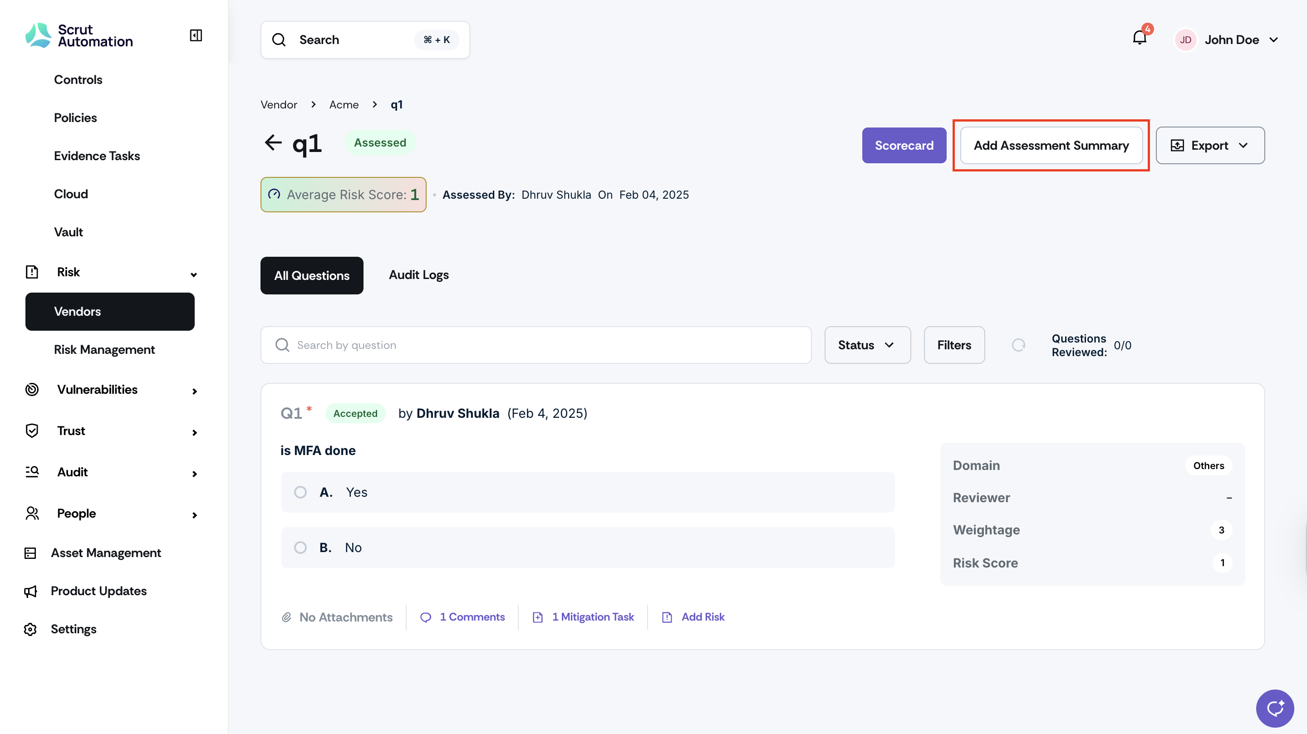
Task: Click the Asset Management icon in the sidebar
Action: 30,553
